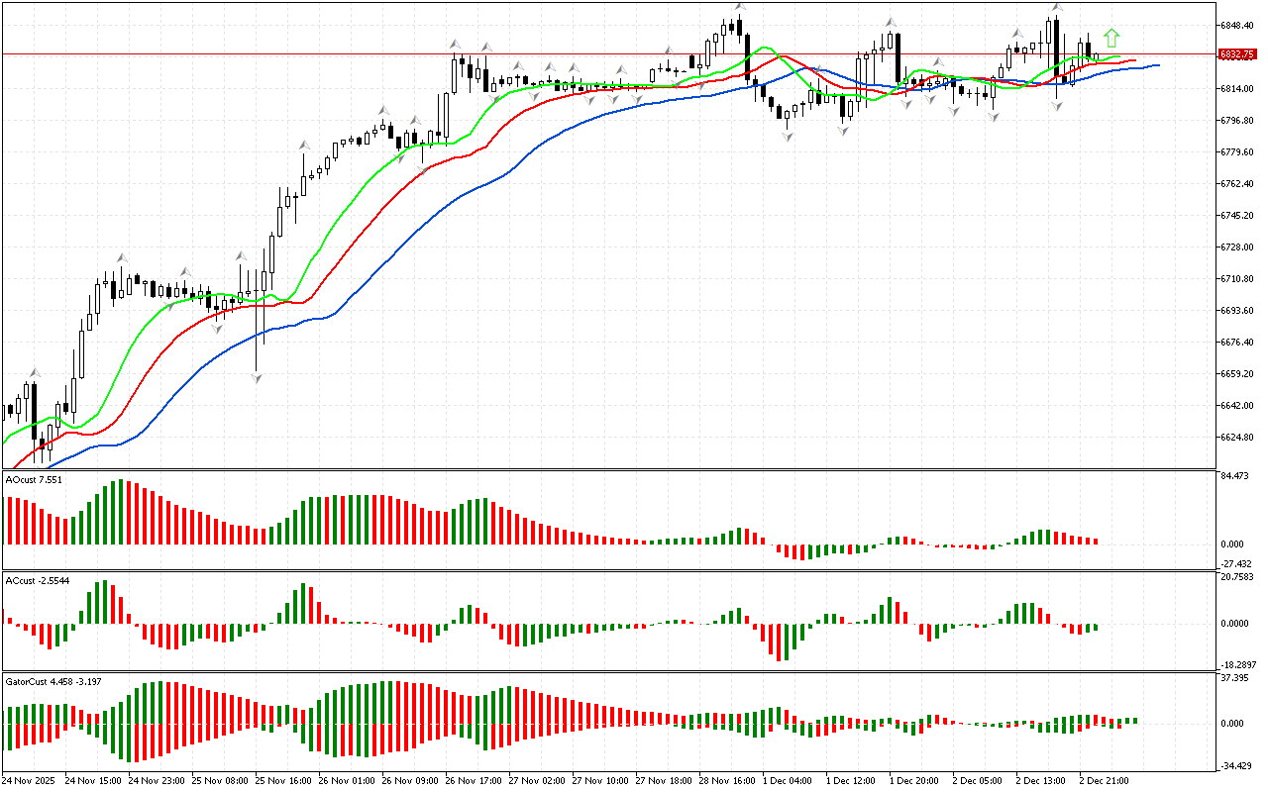Click the ACcust -2.5544 indicator label
Image resolution: width=1268 pixels, height=792 pixels.
(37, 579)
